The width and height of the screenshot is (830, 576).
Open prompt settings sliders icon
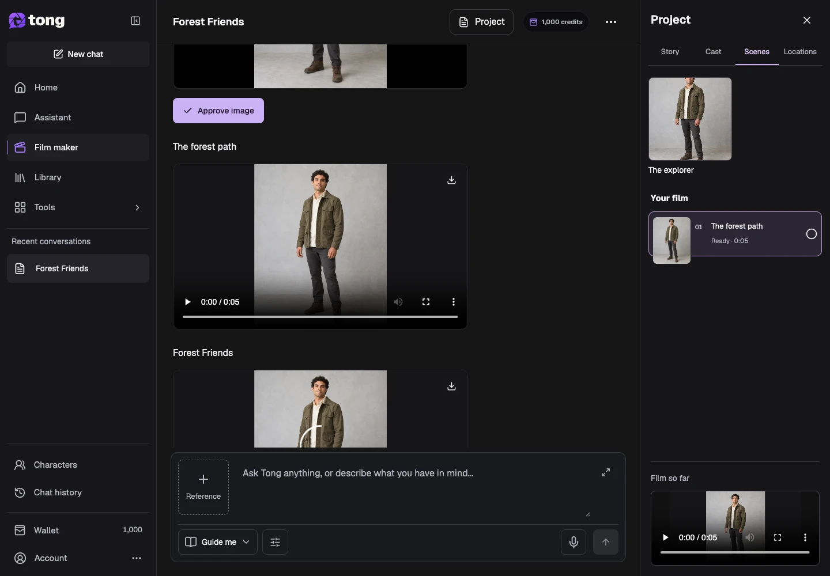click(x=275, y=542)
